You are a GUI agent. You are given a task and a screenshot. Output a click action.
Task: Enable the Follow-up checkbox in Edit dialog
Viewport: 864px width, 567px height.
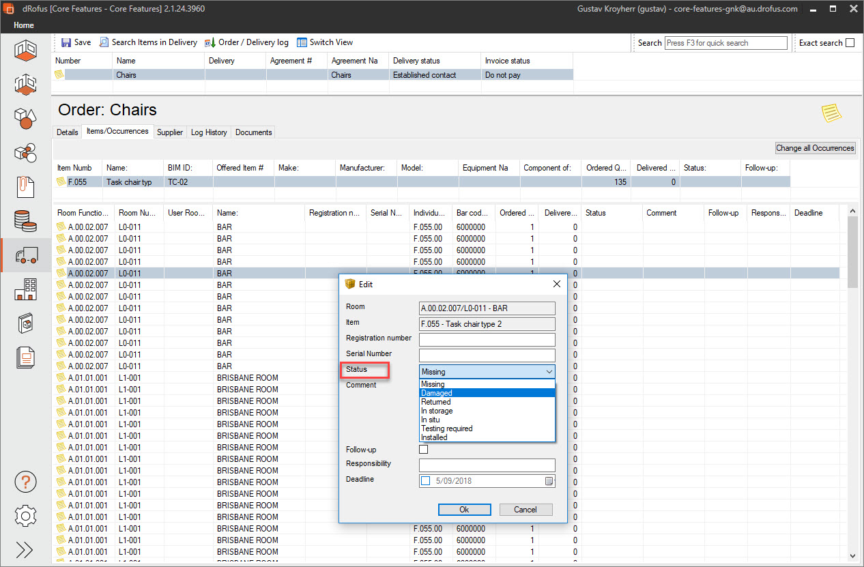click(423, 450)
